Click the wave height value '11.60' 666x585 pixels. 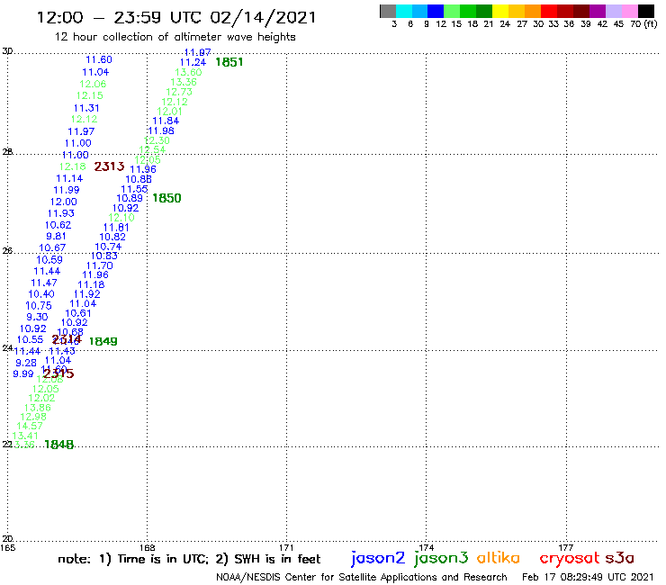pos(99,60)
